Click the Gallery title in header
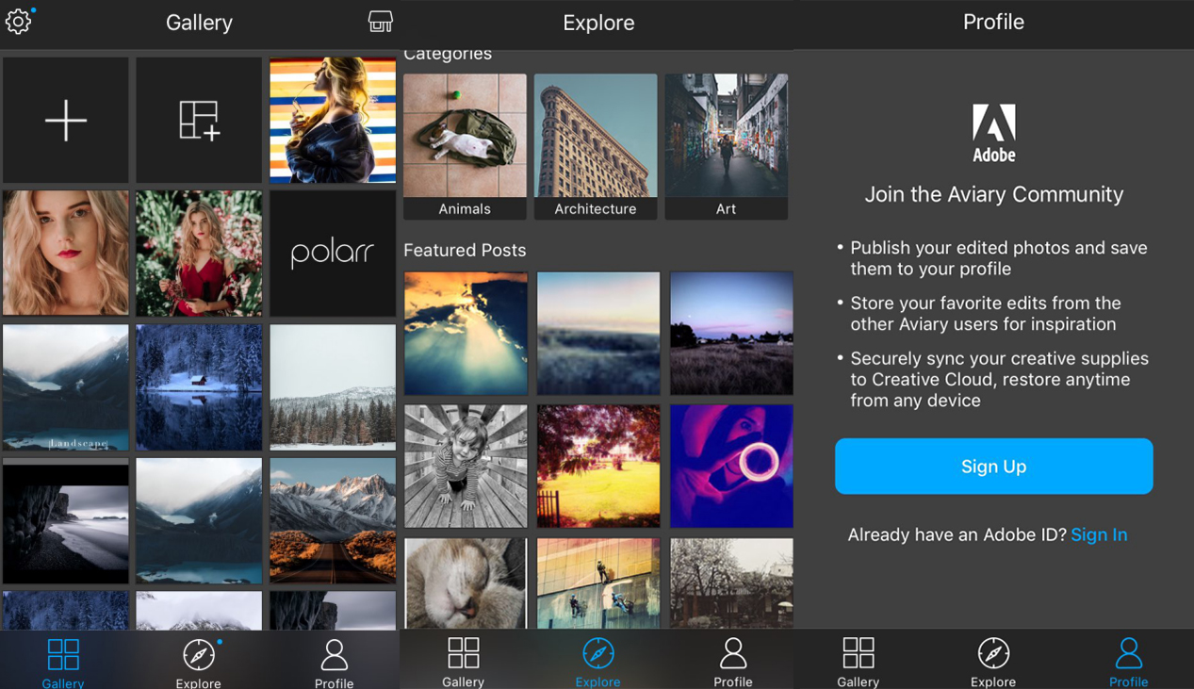1194x689 pixels. click(199, 23)
